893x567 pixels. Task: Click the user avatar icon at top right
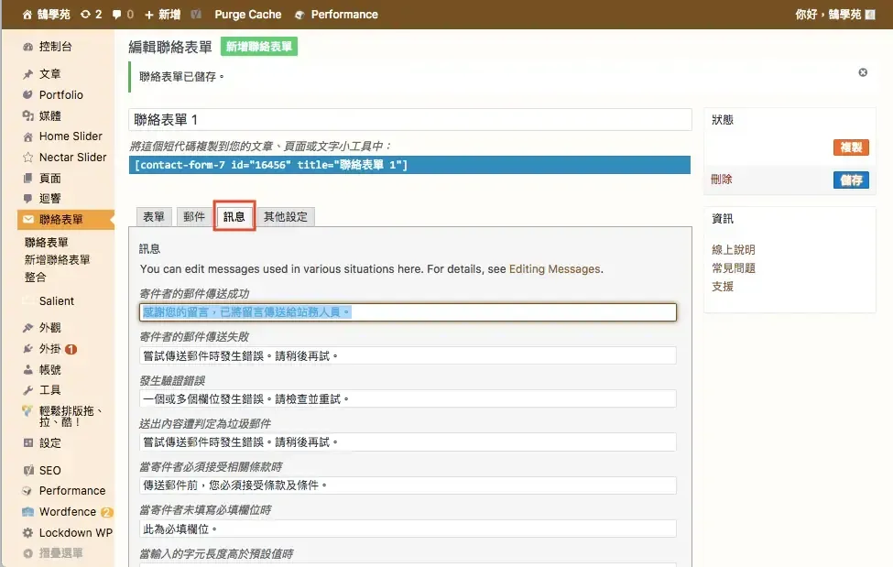tap(870, 15)
